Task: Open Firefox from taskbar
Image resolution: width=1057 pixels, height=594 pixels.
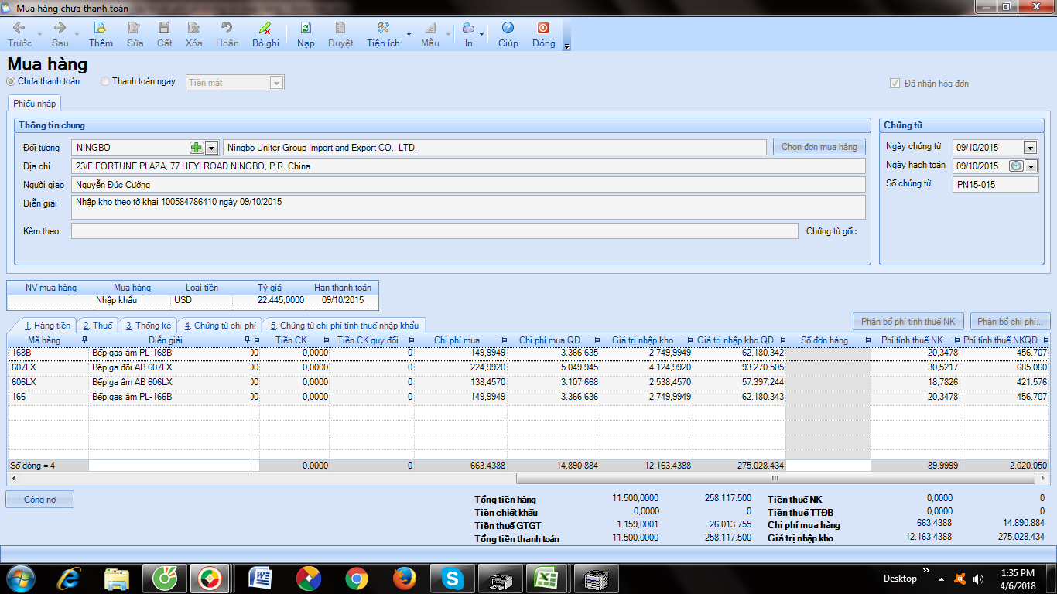Action: coord(404,578)
